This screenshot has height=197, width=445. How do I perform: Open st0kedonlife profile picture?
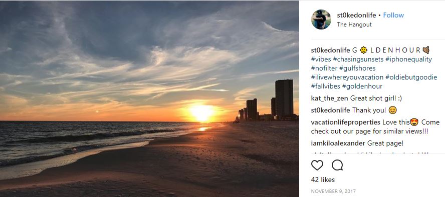pyautogui.click(x=321, y=19)
